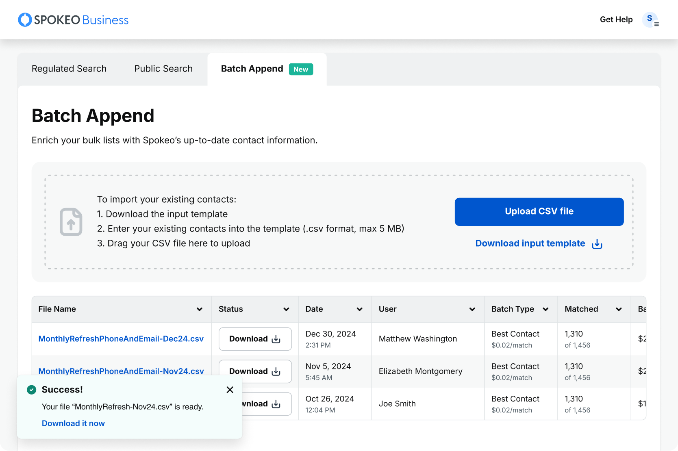Screen dimensions: 678x451
Task: Switch to the Public Search tab
Action: coord(163,69)
